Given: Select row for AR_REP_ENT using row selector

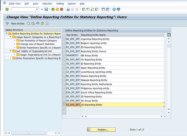Looking at the screenshot, I should (64, 39).
